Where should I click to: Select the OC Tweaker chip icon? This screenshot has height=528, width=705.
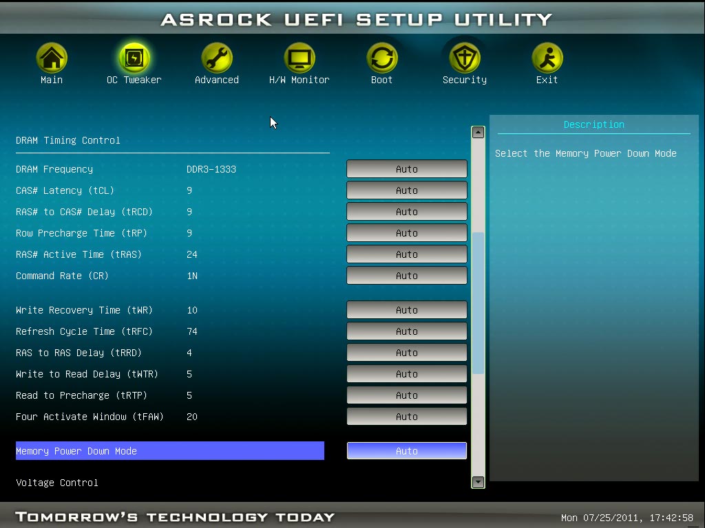pos(134,58)
